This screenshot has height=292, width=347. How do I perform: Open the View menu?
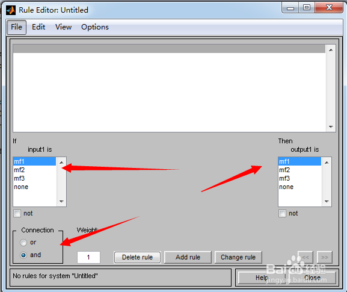click(63, 27)
